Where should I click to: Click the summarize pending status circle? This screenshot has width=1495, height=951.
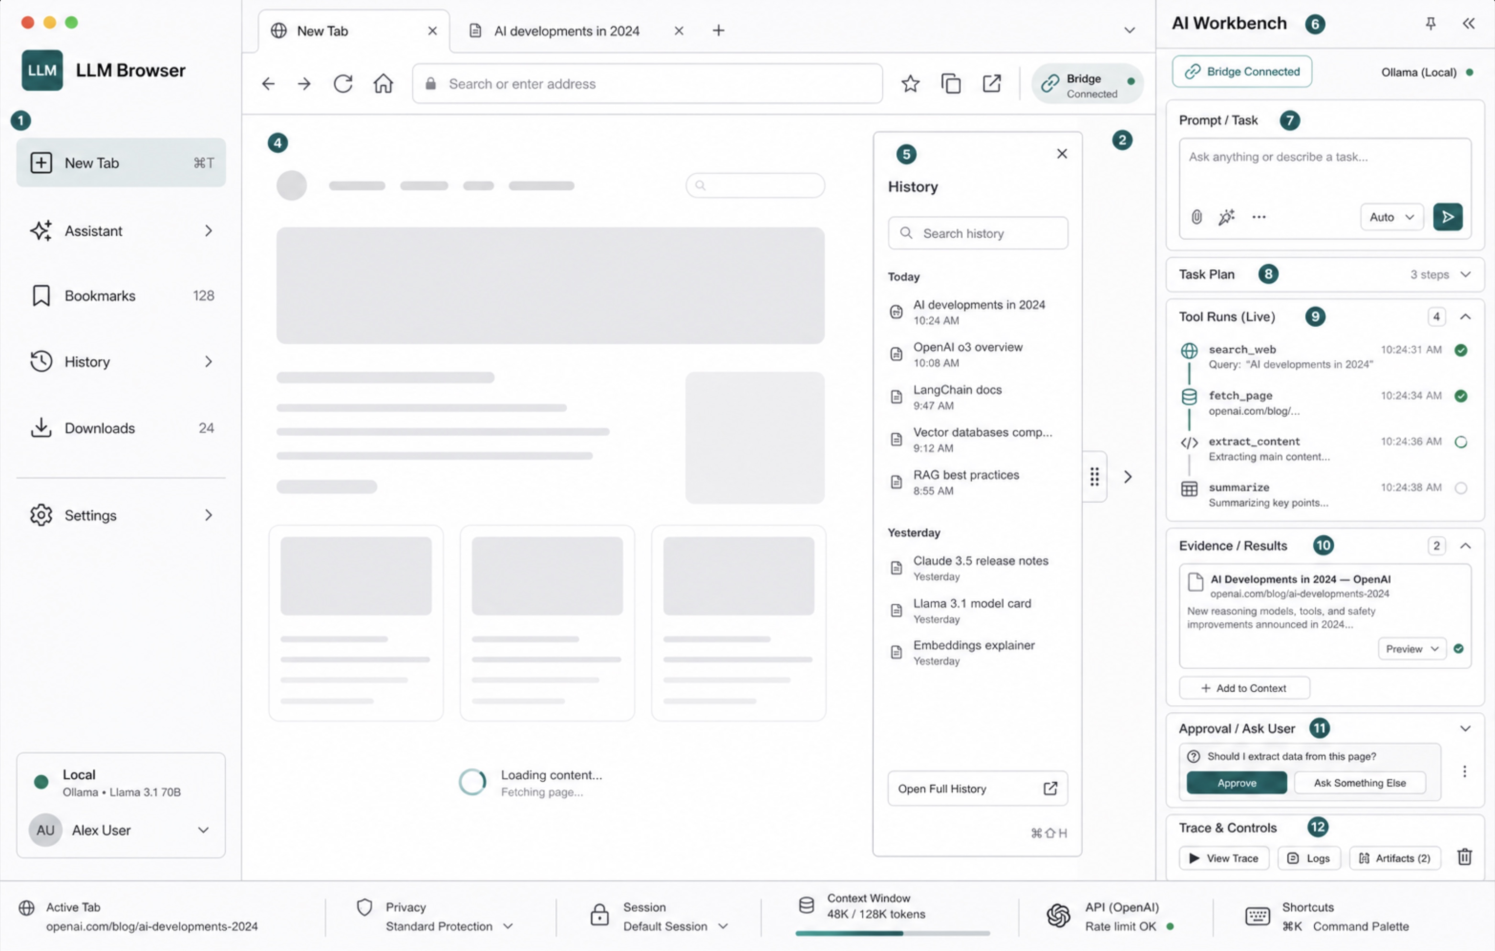pyautogui.click(x=1460, y=487)
